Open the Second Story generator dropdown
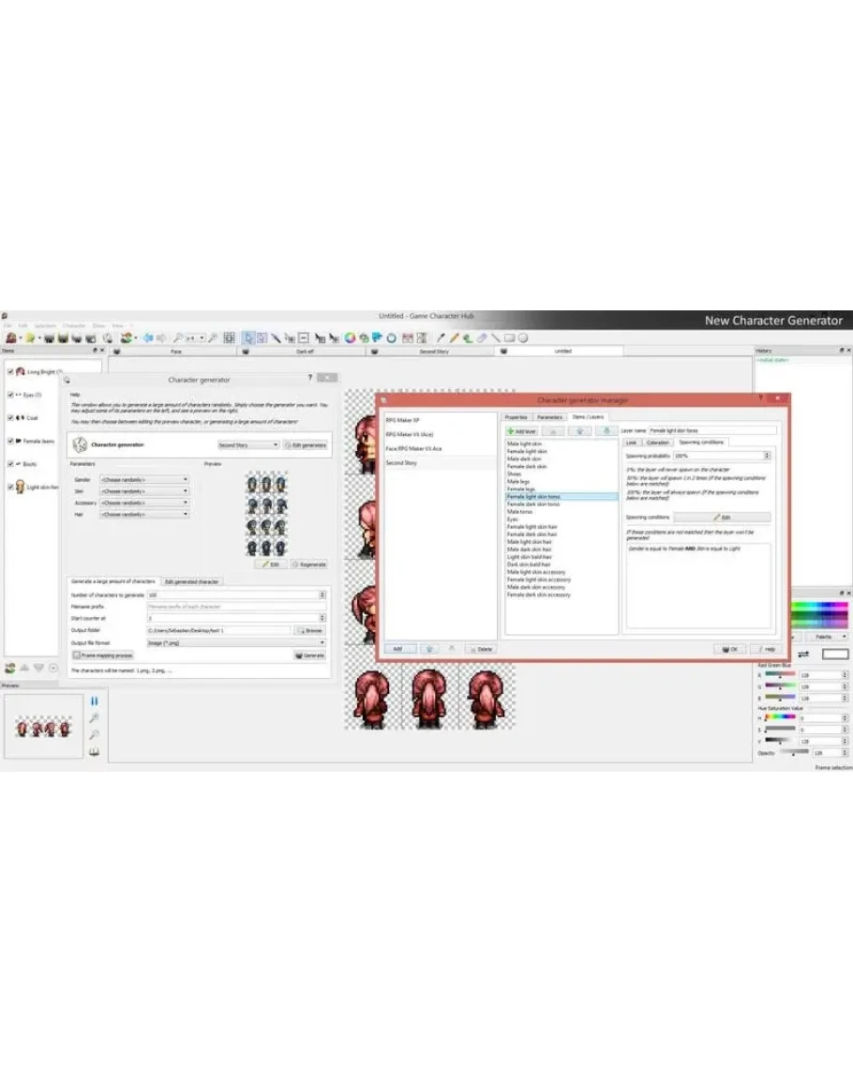Viewport: 853px width, 1083px height. click(248, 444)
